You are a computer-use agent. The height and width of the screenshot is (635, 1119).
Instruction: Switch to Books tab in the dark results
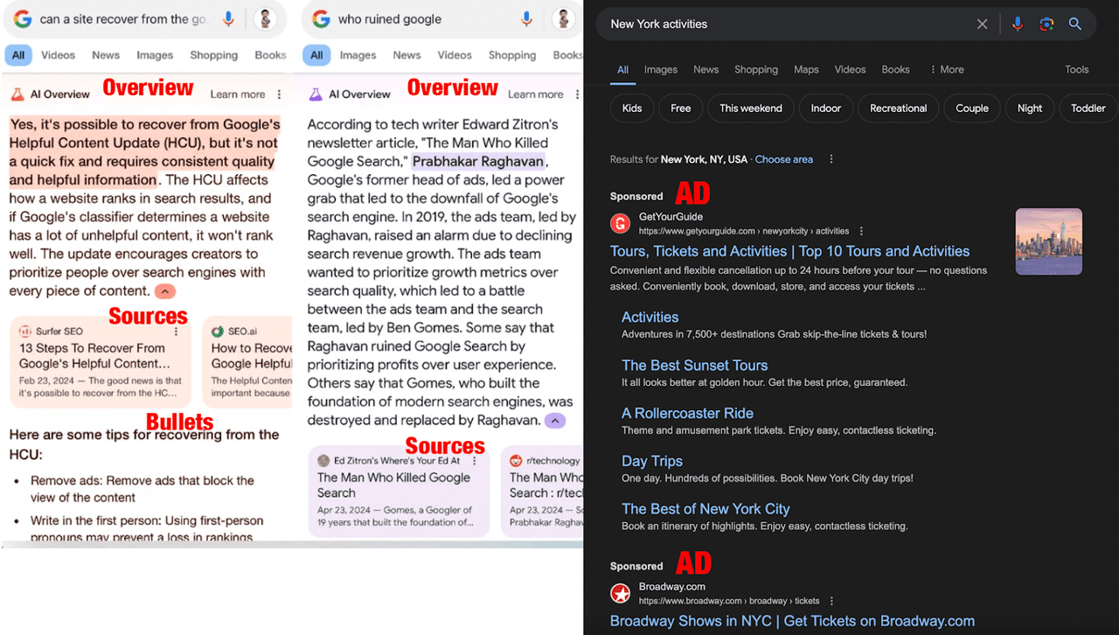point(895,69)
